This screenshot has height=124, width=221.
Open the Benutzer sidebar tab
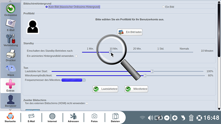pyautogui.click(x=11, y=101)
